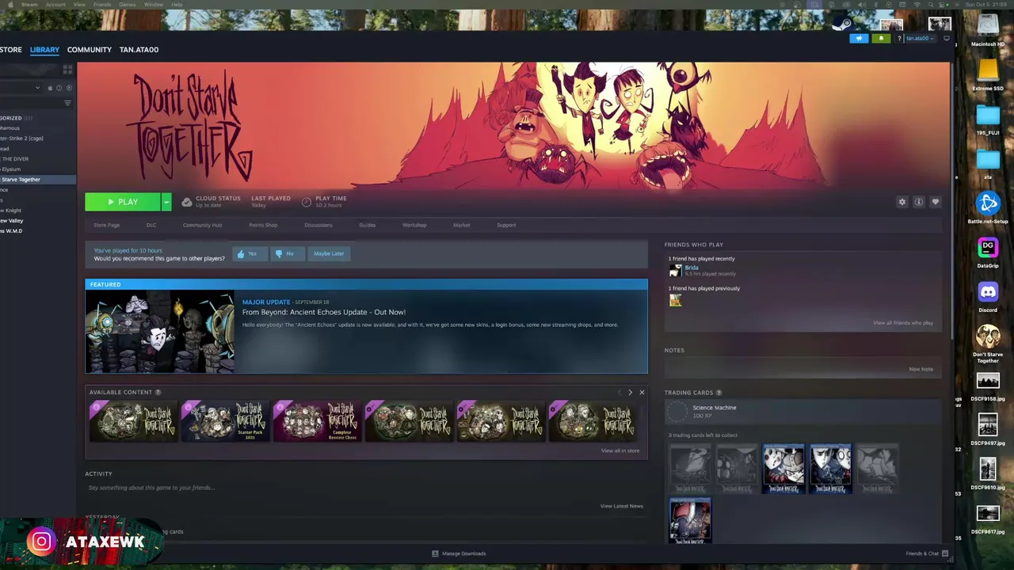Open the Ancient Echoes Update news thumbnail
1014x570 pixels.
click(x=160, y=331)
